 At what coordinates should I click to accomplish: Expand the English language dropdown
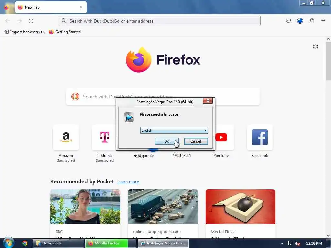click(x=174, y=130)
